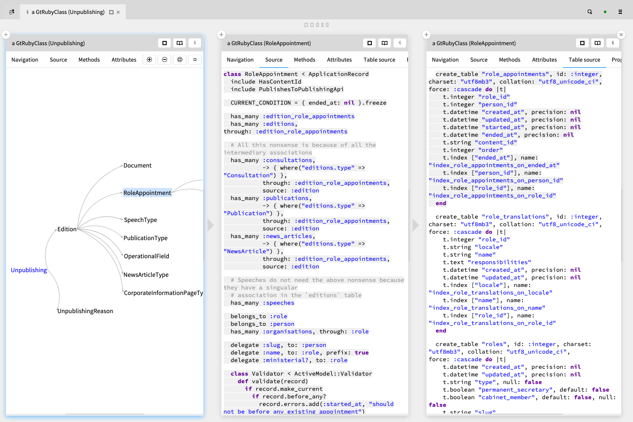Click the book icon in middle RoleAppointment pane

pyautogui.click(x=384, y=43)
